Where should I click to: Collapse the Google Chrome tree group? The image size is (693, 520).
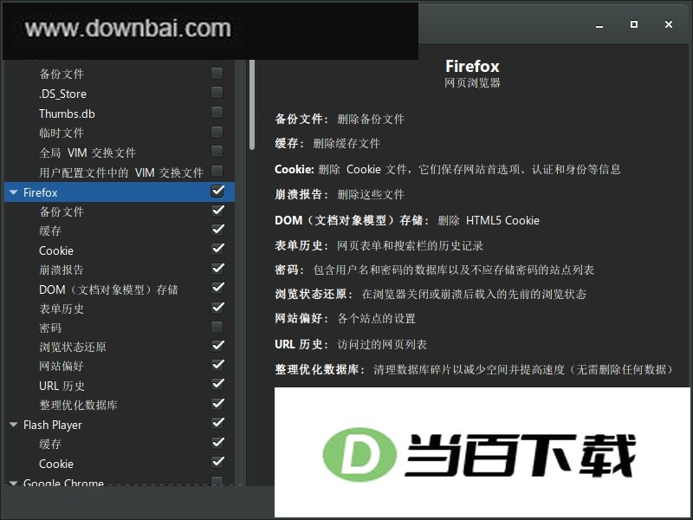click(x=13, y=484)
